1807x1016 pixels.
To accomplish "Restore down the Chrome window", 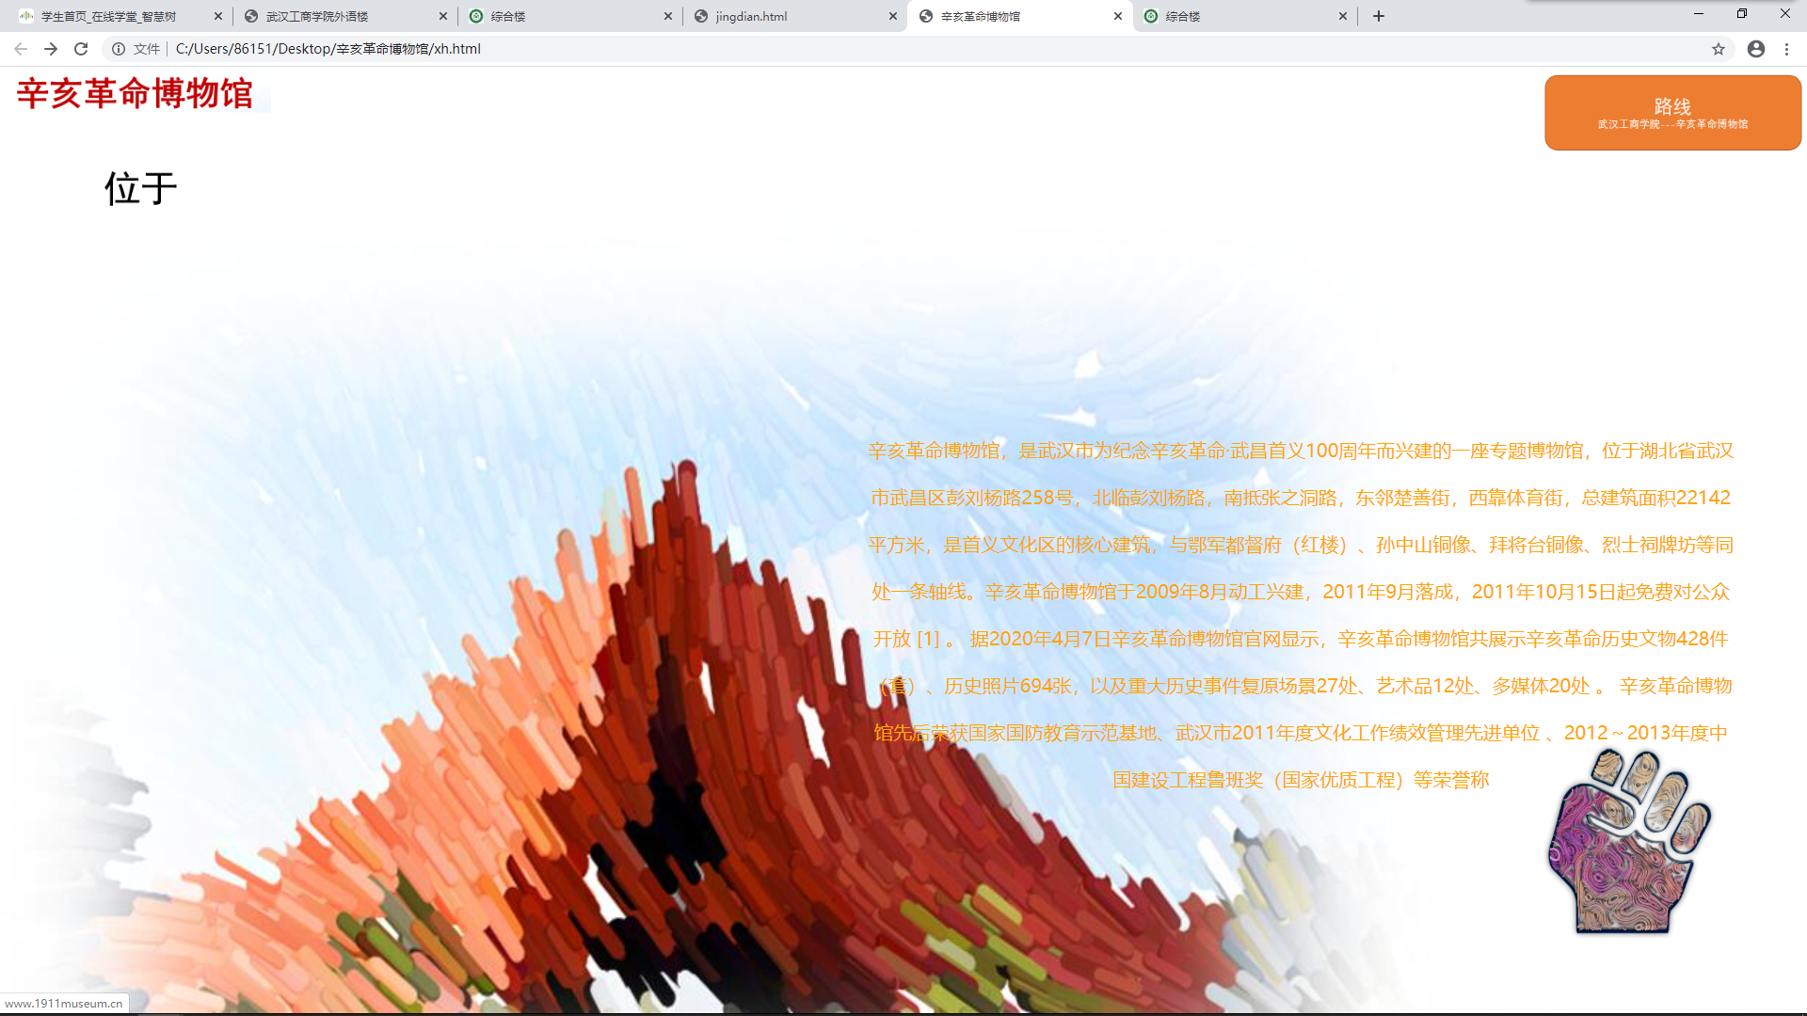I will click(1742, 14).
